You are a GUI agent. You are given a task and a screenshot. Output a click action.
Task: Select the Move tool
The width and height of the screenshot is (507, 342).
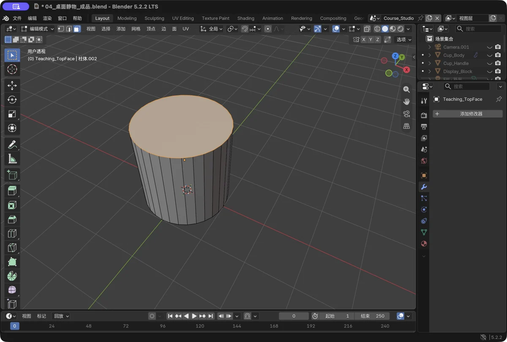coord(12,85)
